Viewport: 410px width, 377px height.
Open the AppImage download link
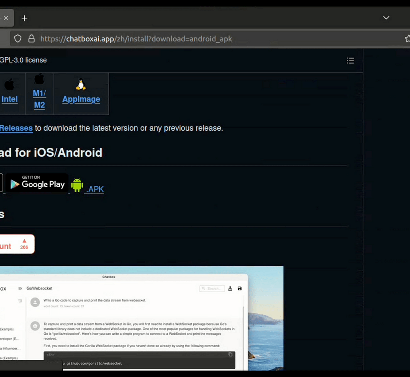(x=81, y=99)
